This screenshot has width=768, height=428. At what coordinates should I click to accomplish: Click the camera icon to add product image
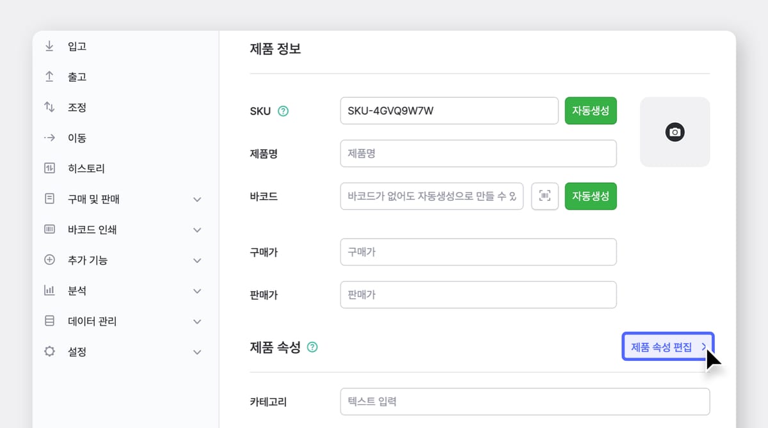675,132
